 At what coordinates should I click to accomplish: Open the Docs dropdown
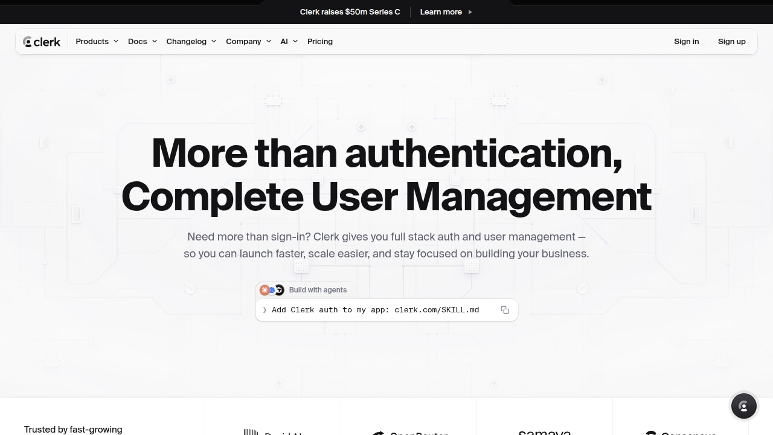(x=143, y=42)
